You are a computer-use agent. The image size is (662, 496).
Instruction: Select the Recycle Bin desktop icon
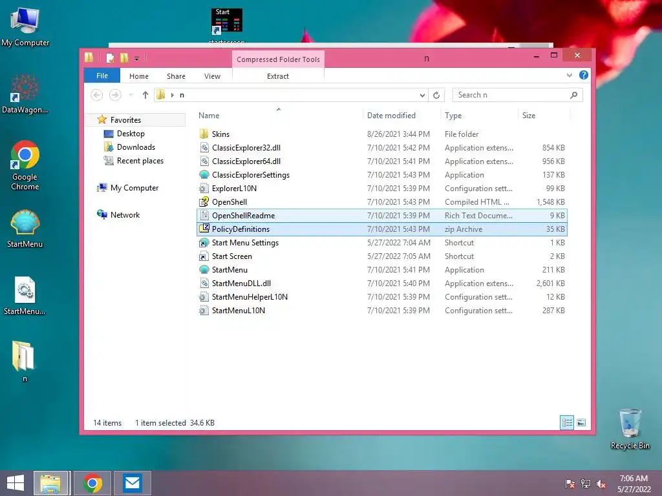tap(630, 429)
